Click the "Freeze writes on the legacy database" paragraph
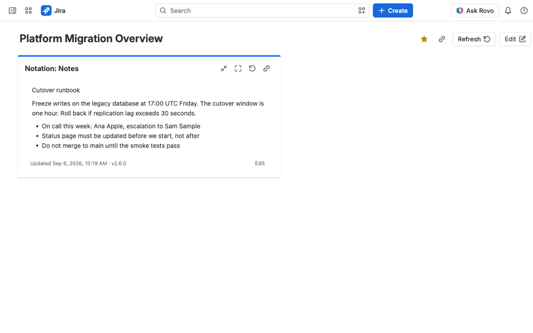Screen dimensions: 533x333 coord(148,108)
